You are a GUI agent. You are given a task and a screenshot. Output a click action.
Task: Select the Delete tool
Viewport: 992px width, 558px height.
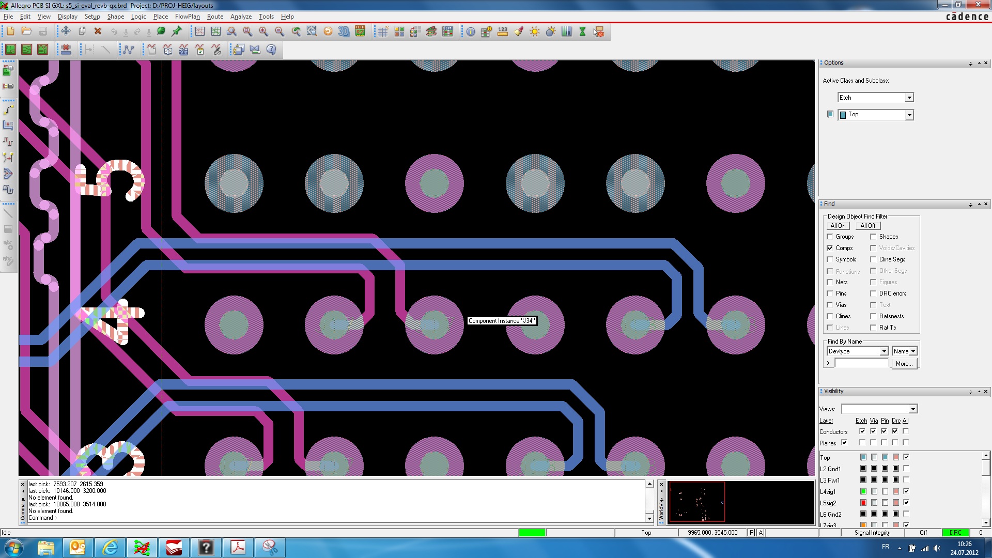point(97,32)
